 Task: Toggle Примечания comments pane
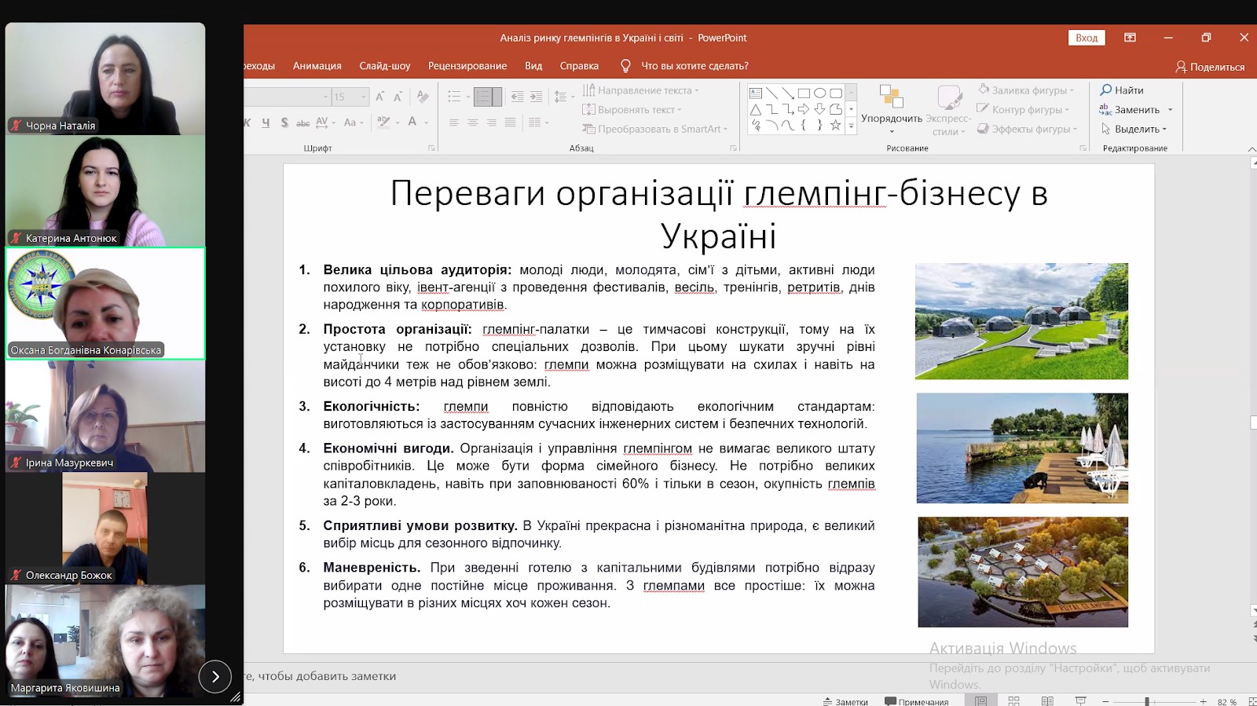tap(916, 701)
